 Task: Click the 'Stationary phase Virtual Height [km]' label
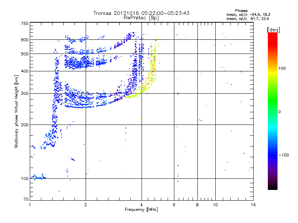(16, 112)
